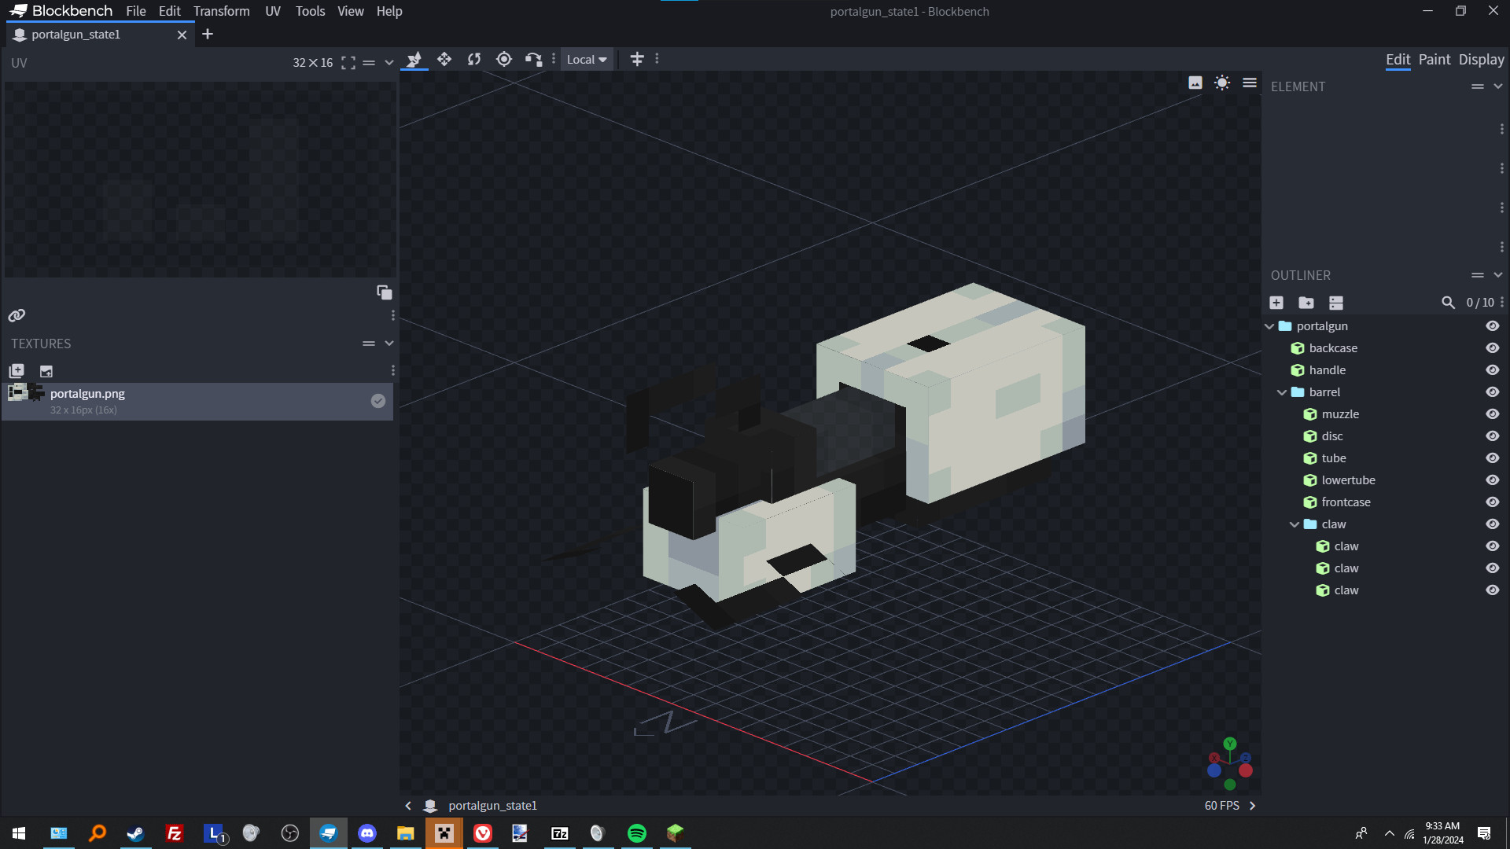Hide the handle element
Screen dimensions: 1510x849
click(1493, 369)
